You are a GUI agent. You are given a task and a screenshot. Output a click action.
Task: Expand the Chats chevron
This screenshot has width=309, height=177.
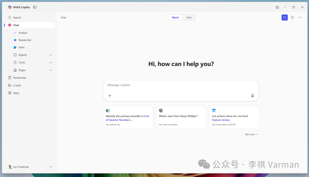[x=50, y=63]
